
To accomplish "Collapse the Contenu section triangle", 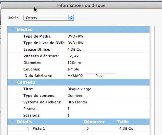I will pyautogui.click(x=12, y=82).
